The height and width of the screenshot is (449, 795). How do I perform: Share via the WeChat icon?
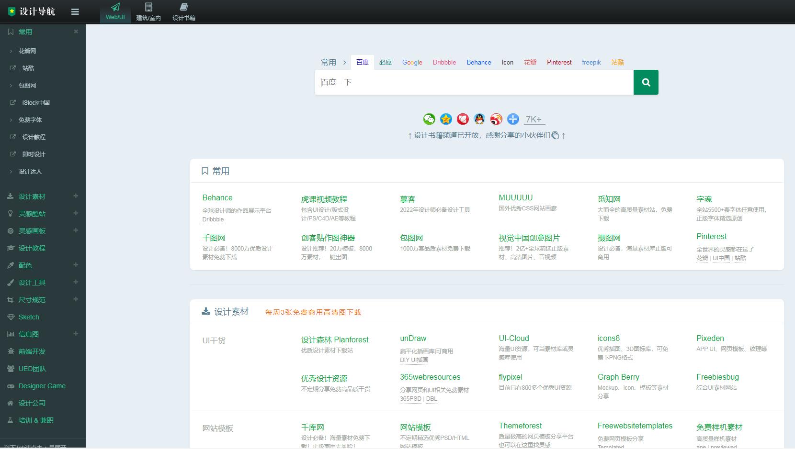[429, 119]
